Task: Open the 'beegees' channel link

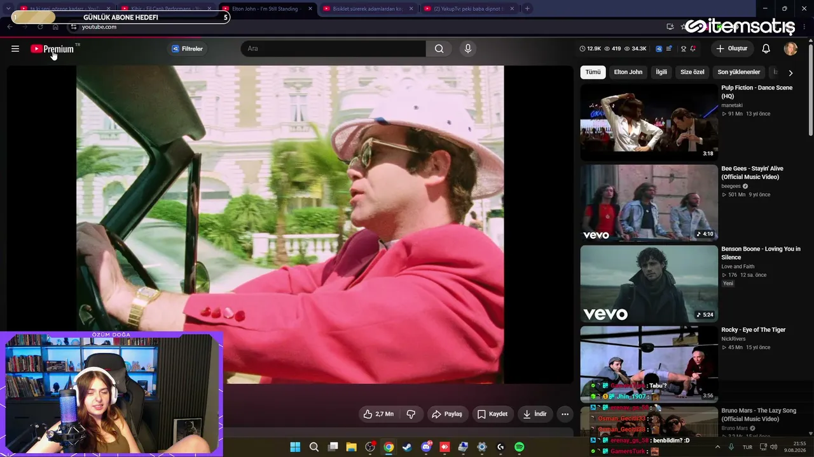Action: tap(731, 186)
